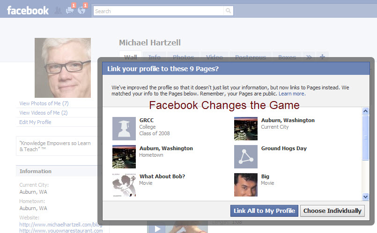377x233 pixels.
Task: Click Auburn, Washington Current City title
Action: (288, 120)
